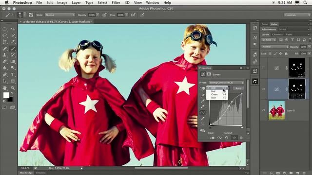This screenshot has width=312, height=175.
Task: Toggle lock transparent pixels
Action: coord(270,53)
